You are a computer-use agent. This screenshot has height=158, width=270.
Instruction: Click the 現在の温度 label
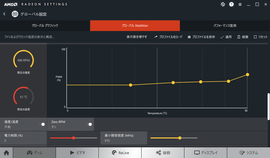pos(24,109)
